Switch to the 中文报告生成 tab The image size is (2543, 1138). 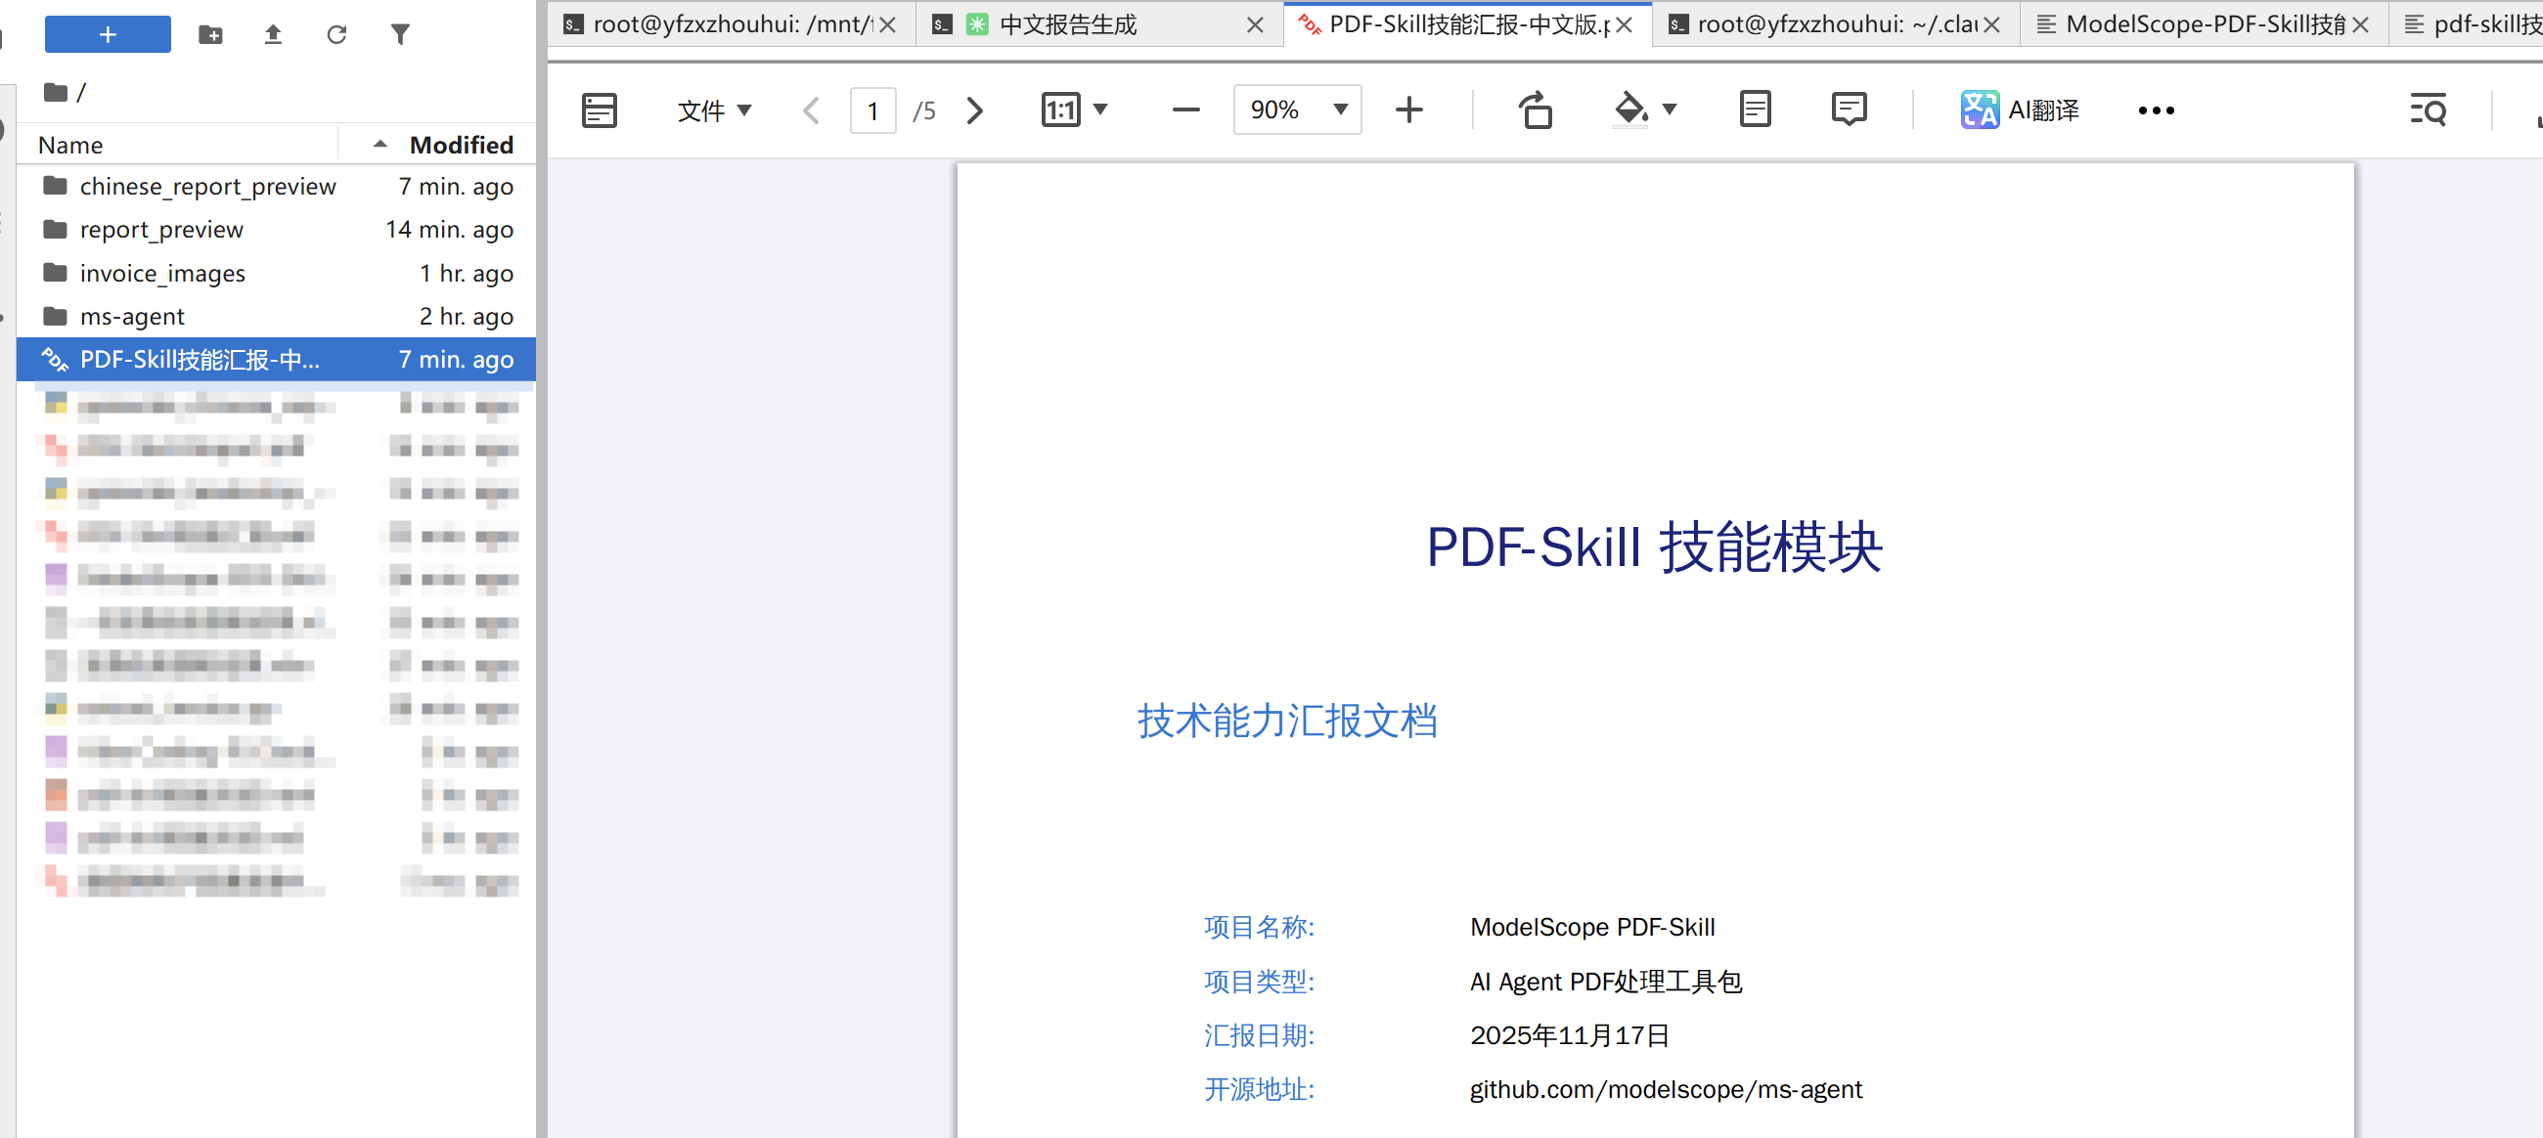pyautogui.click(x=1068, y=24)
